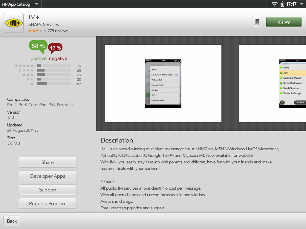Image resolution: width=306 pixels, height=229 pixels.
Task: Click the Support button
Action: pos(48,190)
